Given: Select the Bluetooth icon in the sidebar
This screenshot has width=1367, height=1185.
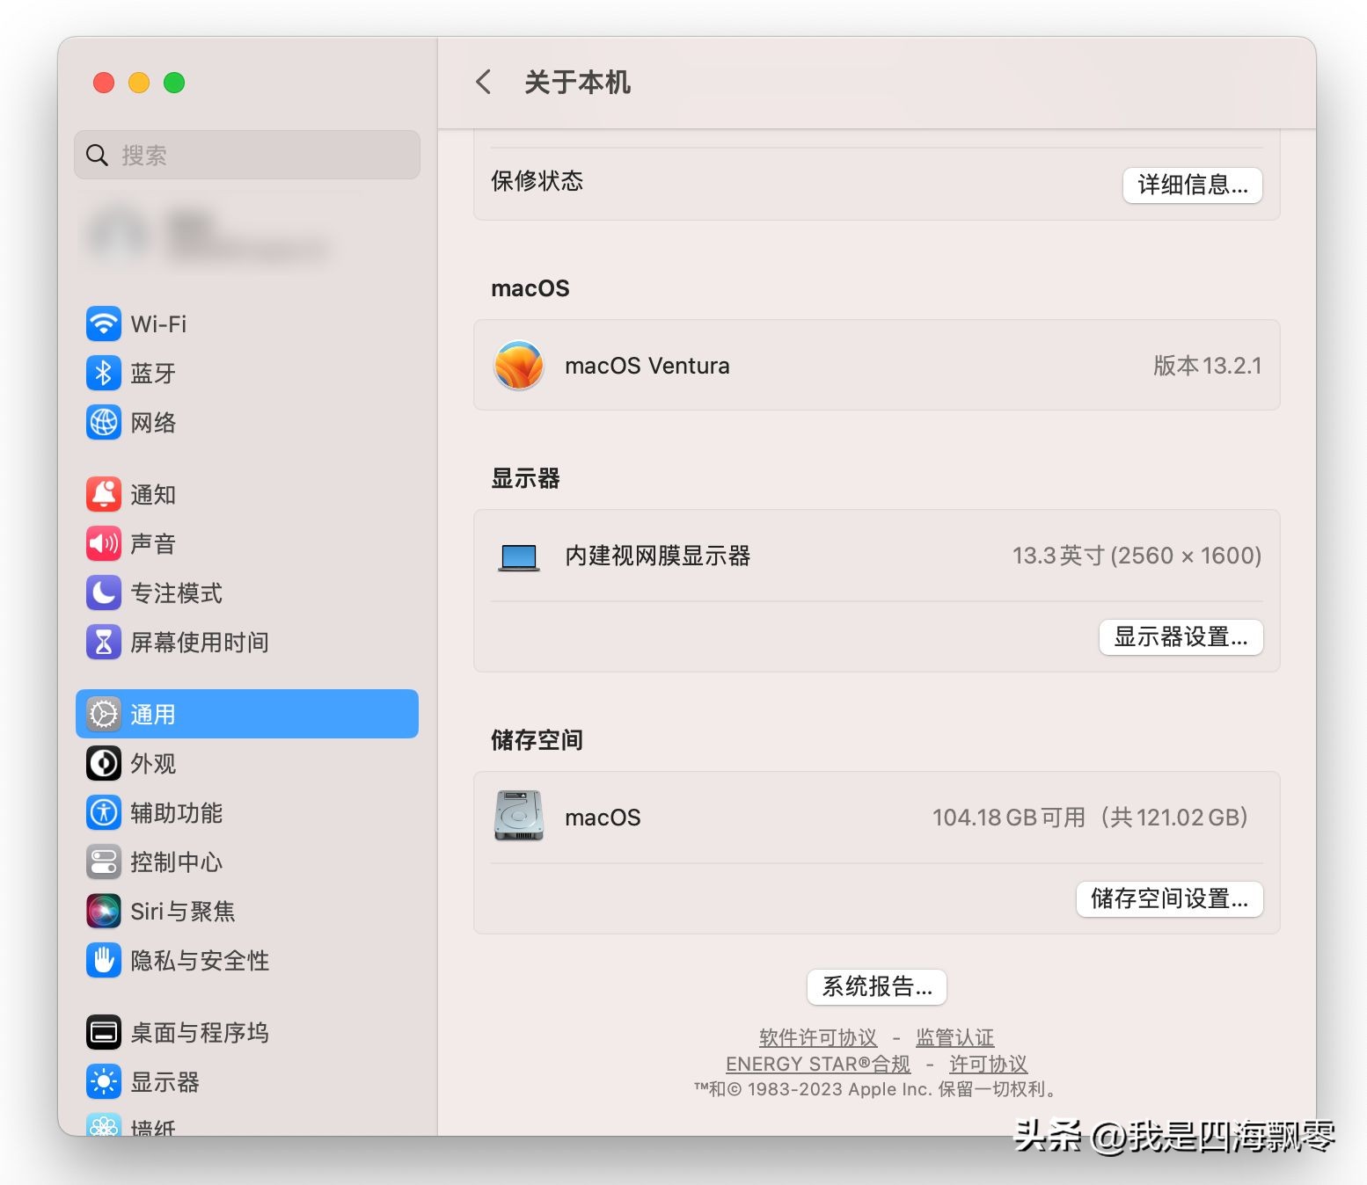Looking at the screenshot, I should point(104,373).
